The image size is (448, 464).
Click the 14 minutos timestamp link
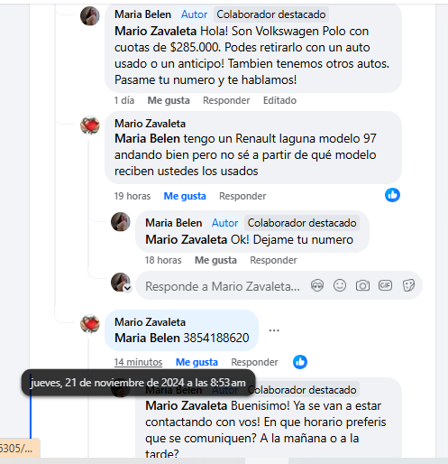[x=138, y=362]
